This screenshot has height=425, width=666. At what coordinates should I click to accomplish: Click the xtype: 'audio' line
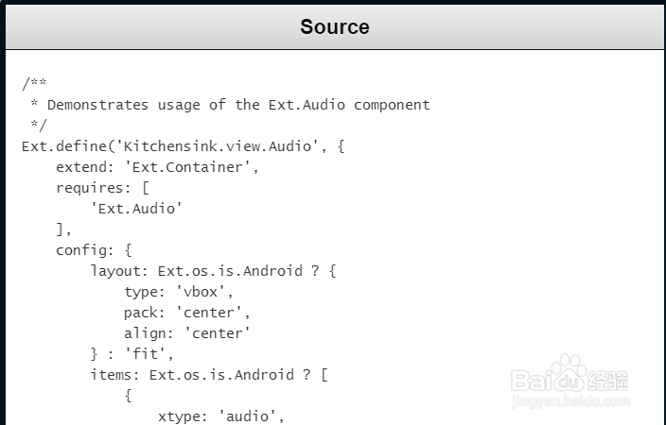[220, 416]
